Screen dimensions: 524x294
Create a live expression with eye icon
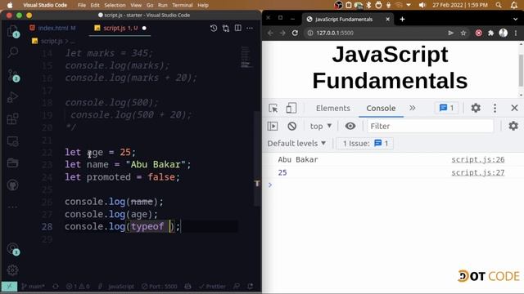(x=350, y=126)
